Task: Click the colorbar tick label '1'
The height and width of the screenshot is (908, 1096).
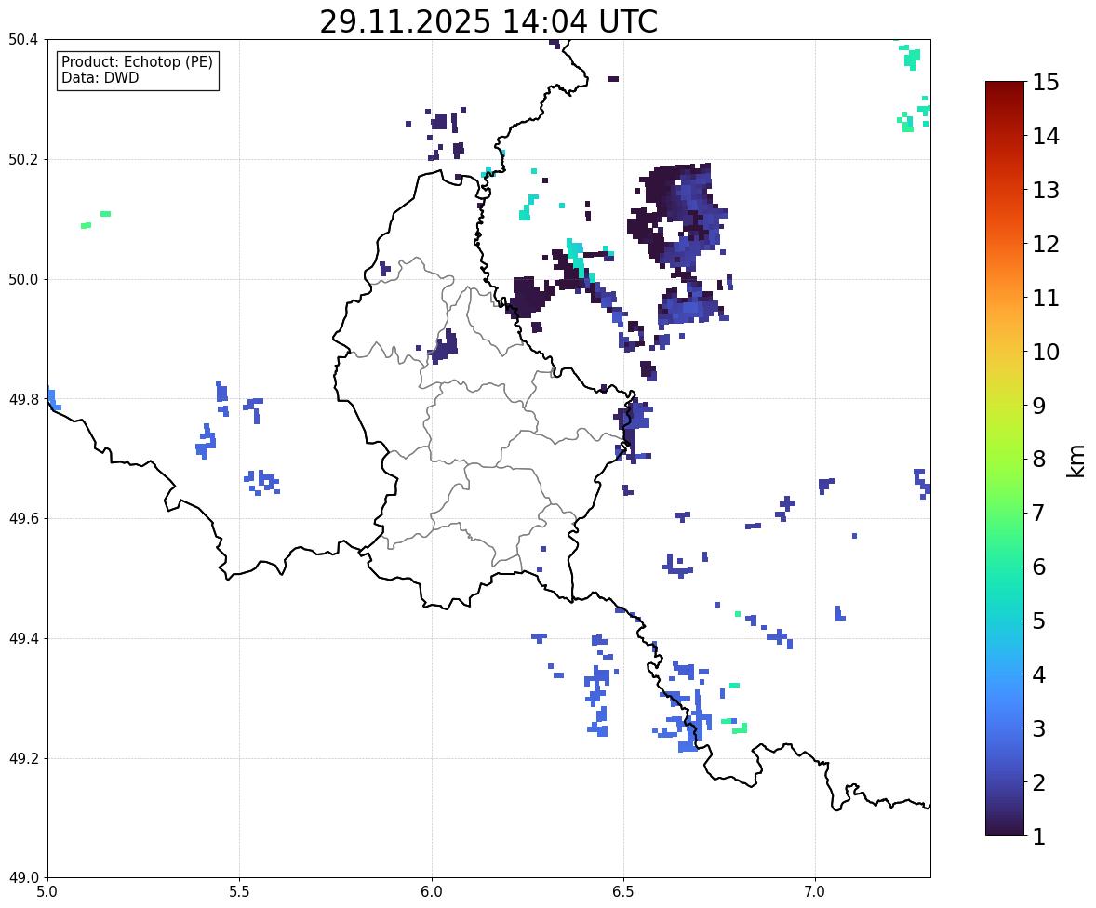Action: point(1038,836)
